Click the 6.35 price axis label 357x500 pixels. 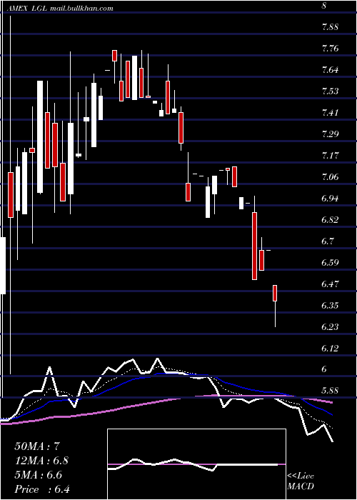point(330,305)
